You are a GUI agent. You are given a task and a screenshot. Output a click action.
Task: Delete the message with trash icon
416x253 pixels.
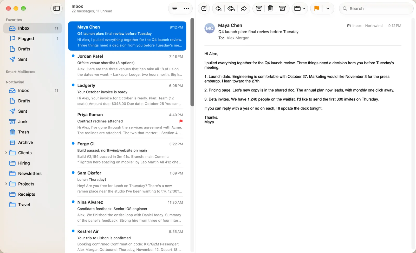point(270,9)
